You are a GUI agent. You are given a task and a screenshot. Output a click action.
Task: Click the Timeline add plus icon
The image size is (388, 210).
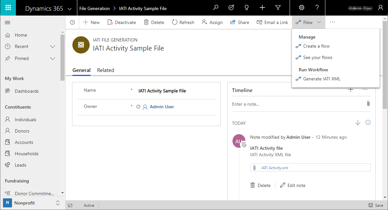[x=350, y=89]
